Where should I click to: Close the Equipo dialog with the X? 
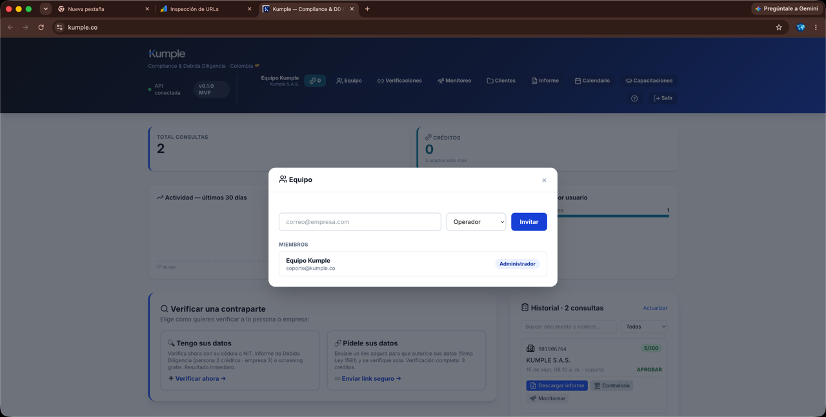click(x=544, y=180)
